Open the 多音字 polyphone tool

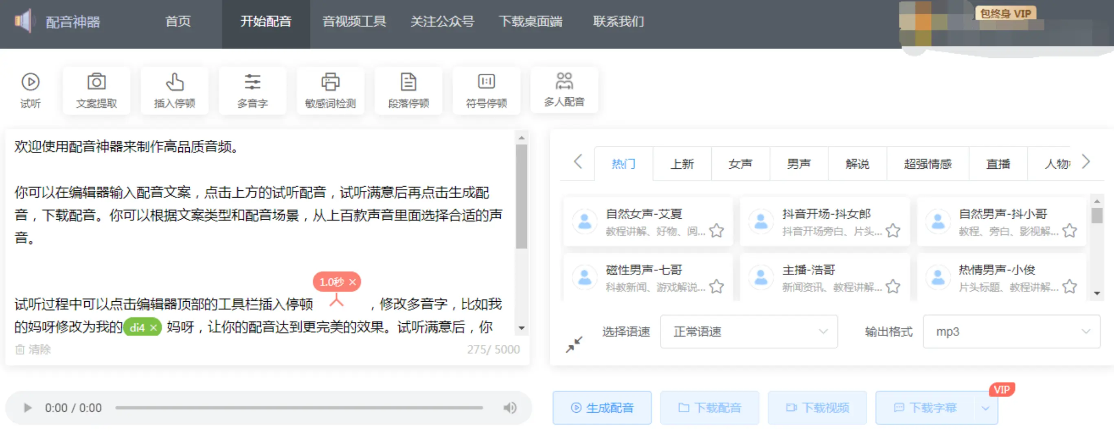pos(252,82)
